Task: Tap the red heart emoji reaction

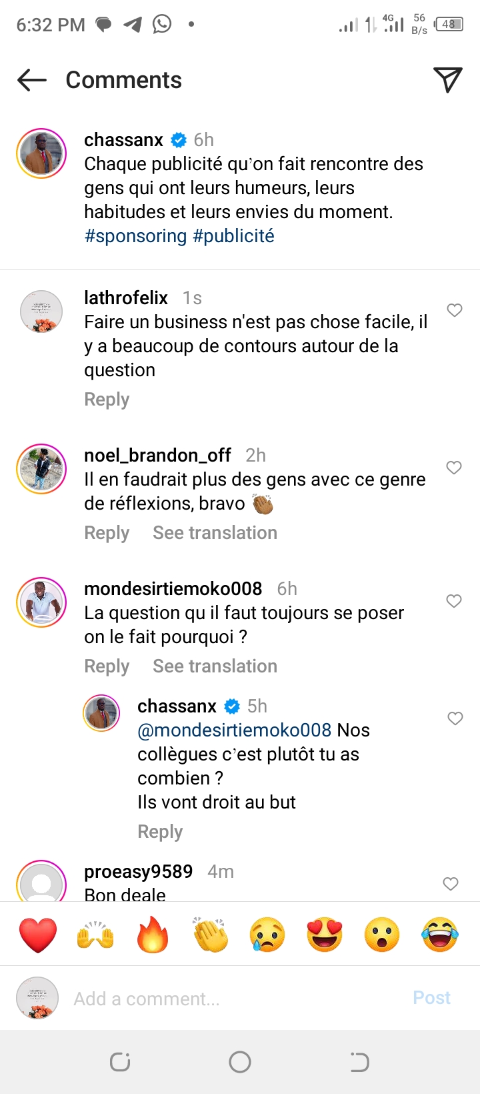Action: pos(38,934)
